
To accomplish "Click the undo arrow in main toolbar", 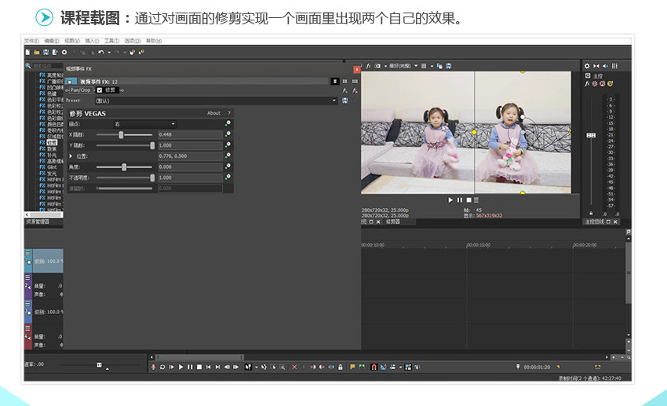I will [100, 53].
